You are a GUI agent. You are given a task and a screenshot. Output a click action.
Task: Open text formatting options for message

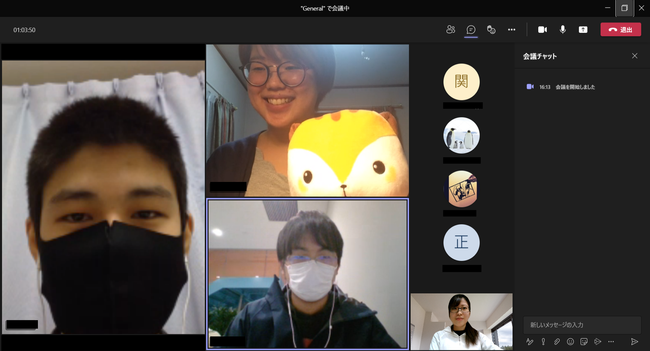click(530, 342)
